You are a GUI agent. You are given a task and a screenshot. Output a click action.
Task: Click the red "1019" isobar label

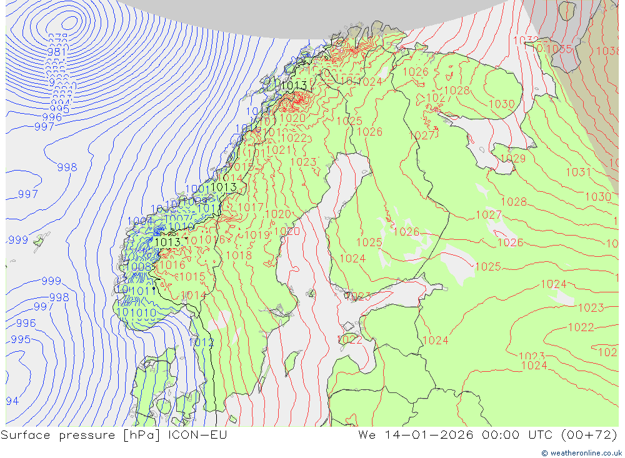coord(257,235)
